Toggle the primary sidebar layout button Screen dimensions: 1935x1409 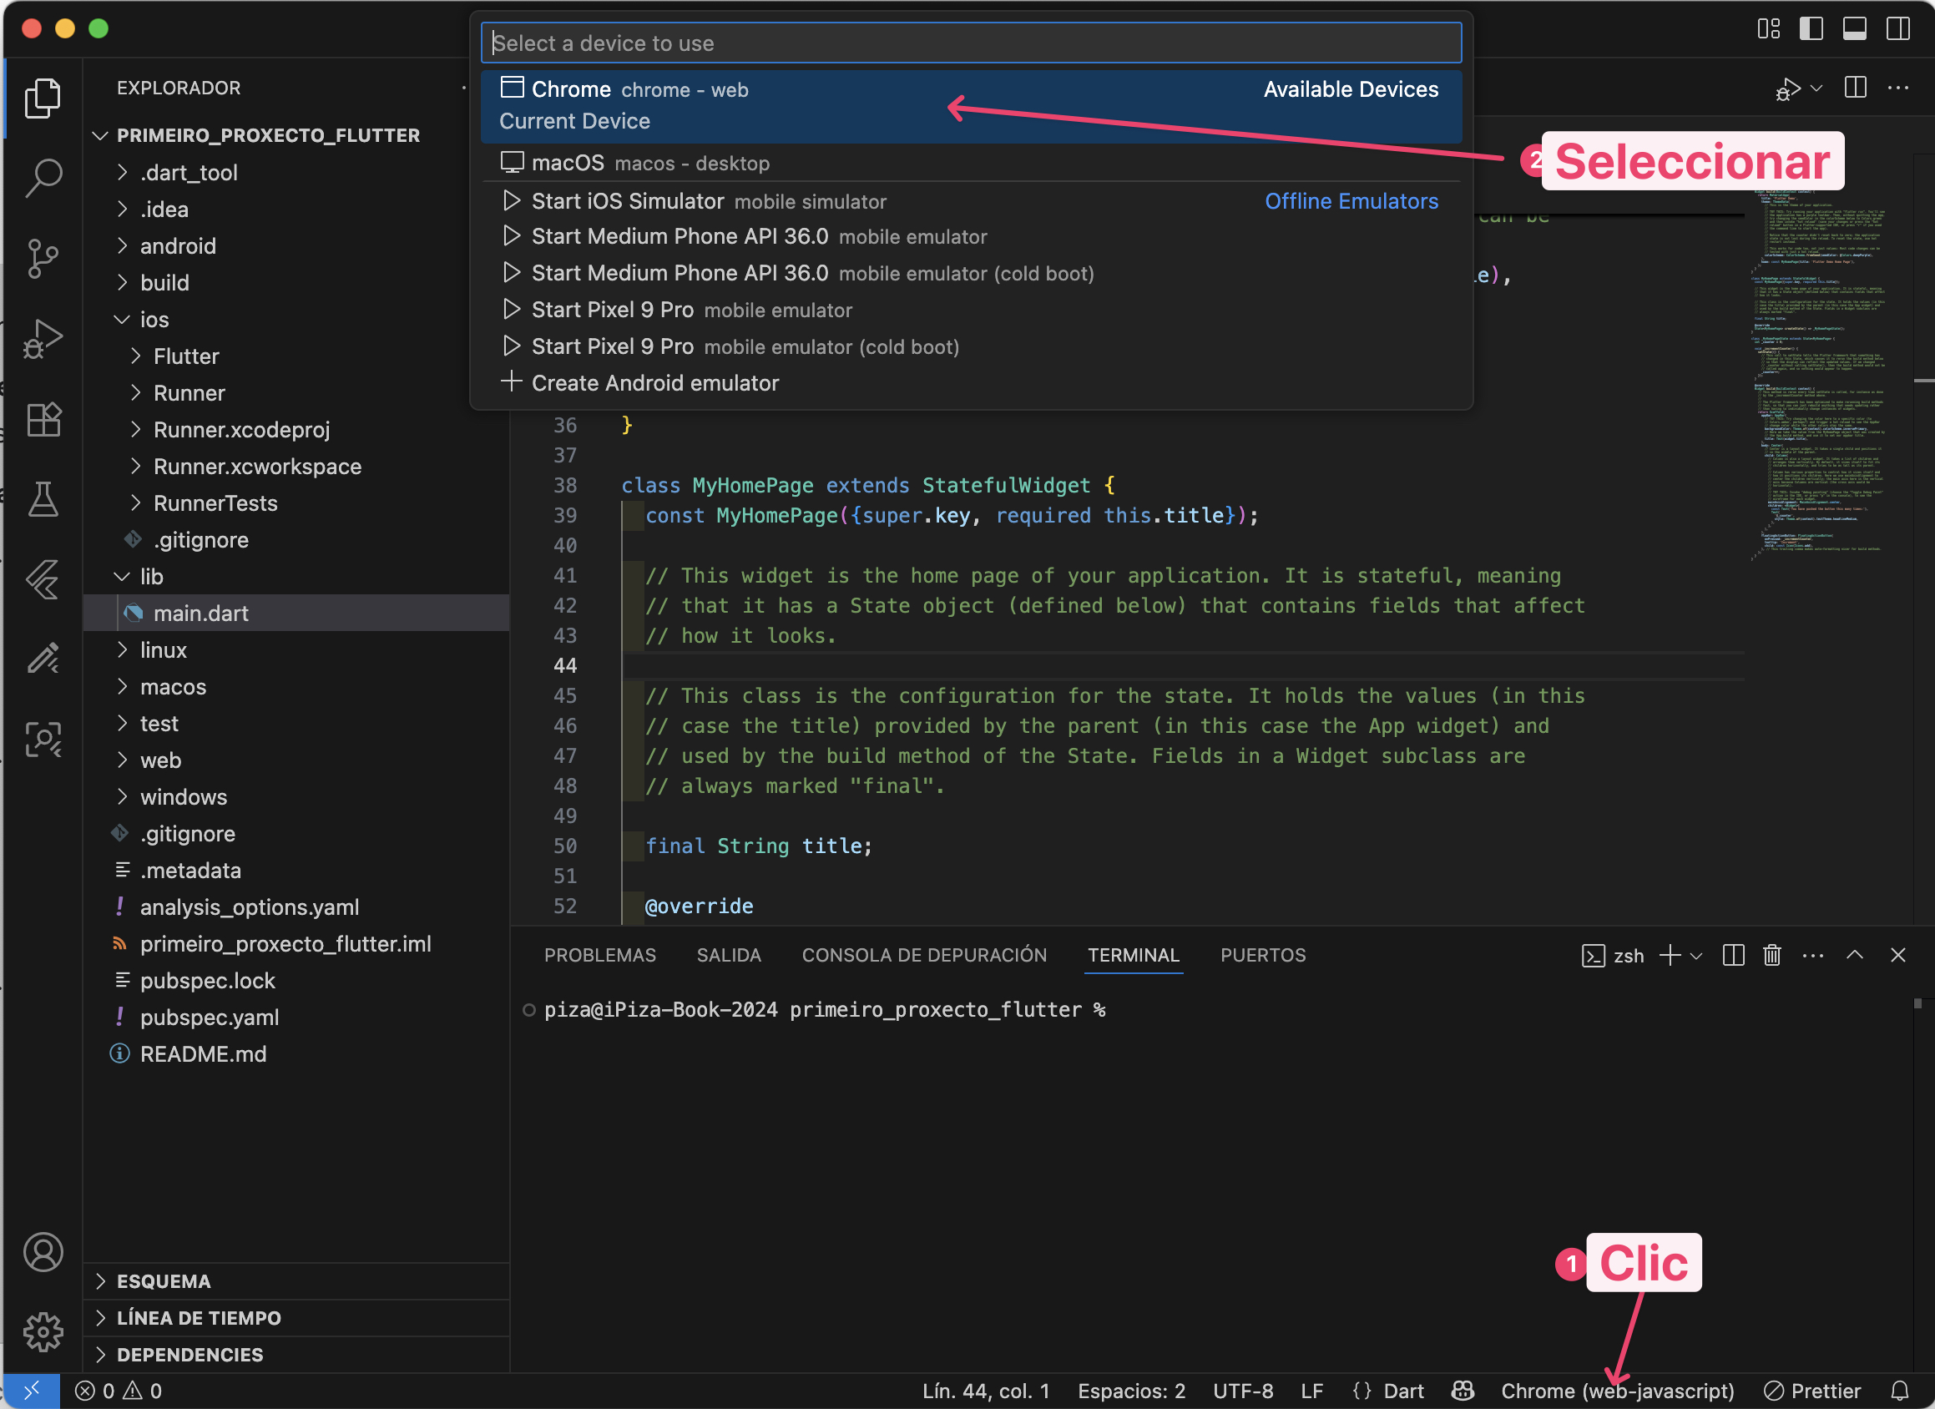click(1811, 28)
